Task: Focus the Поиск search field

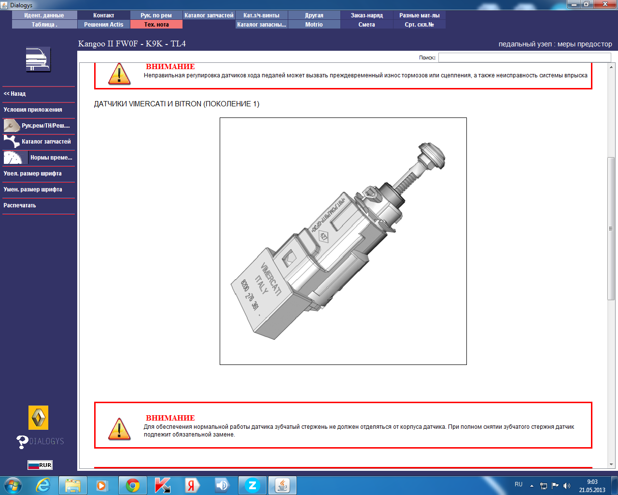Action: click(x=524, y=58)
